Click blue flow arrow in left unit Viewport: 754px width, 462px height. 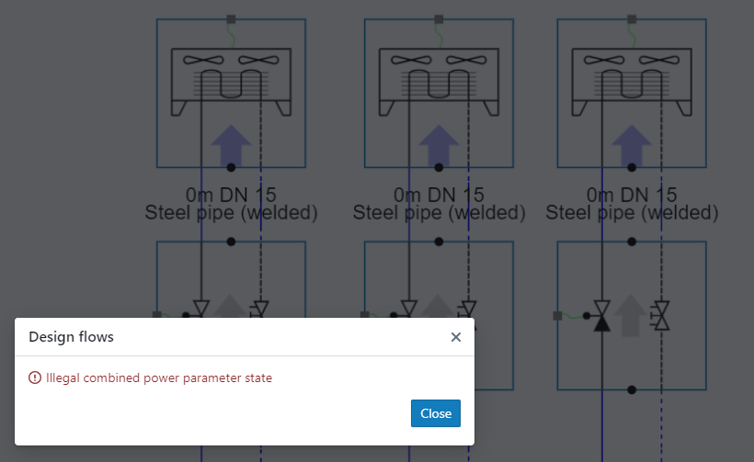click(232, 143)
